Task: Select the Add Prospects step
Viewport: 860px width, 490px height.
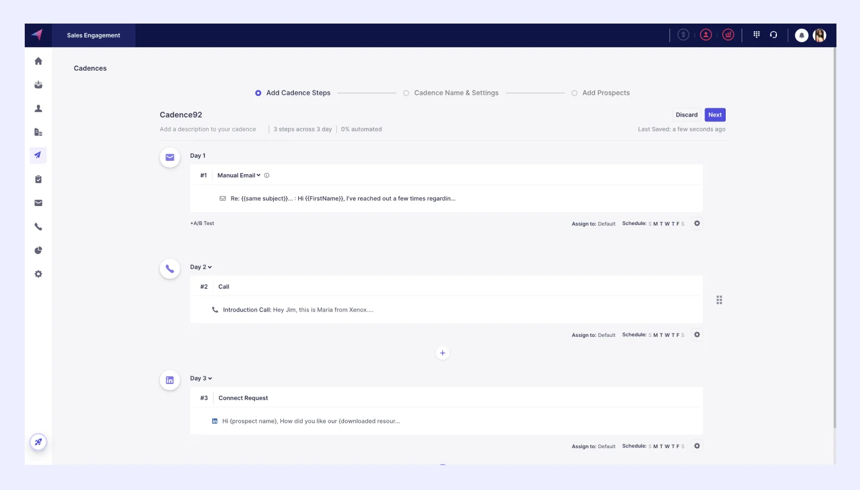Action: click(x=574, y=92)
